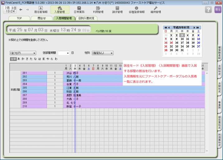Open the 居住者情報 toolbar icon
223x160 pixels.
pyautogui.click(x=40, y=10)
